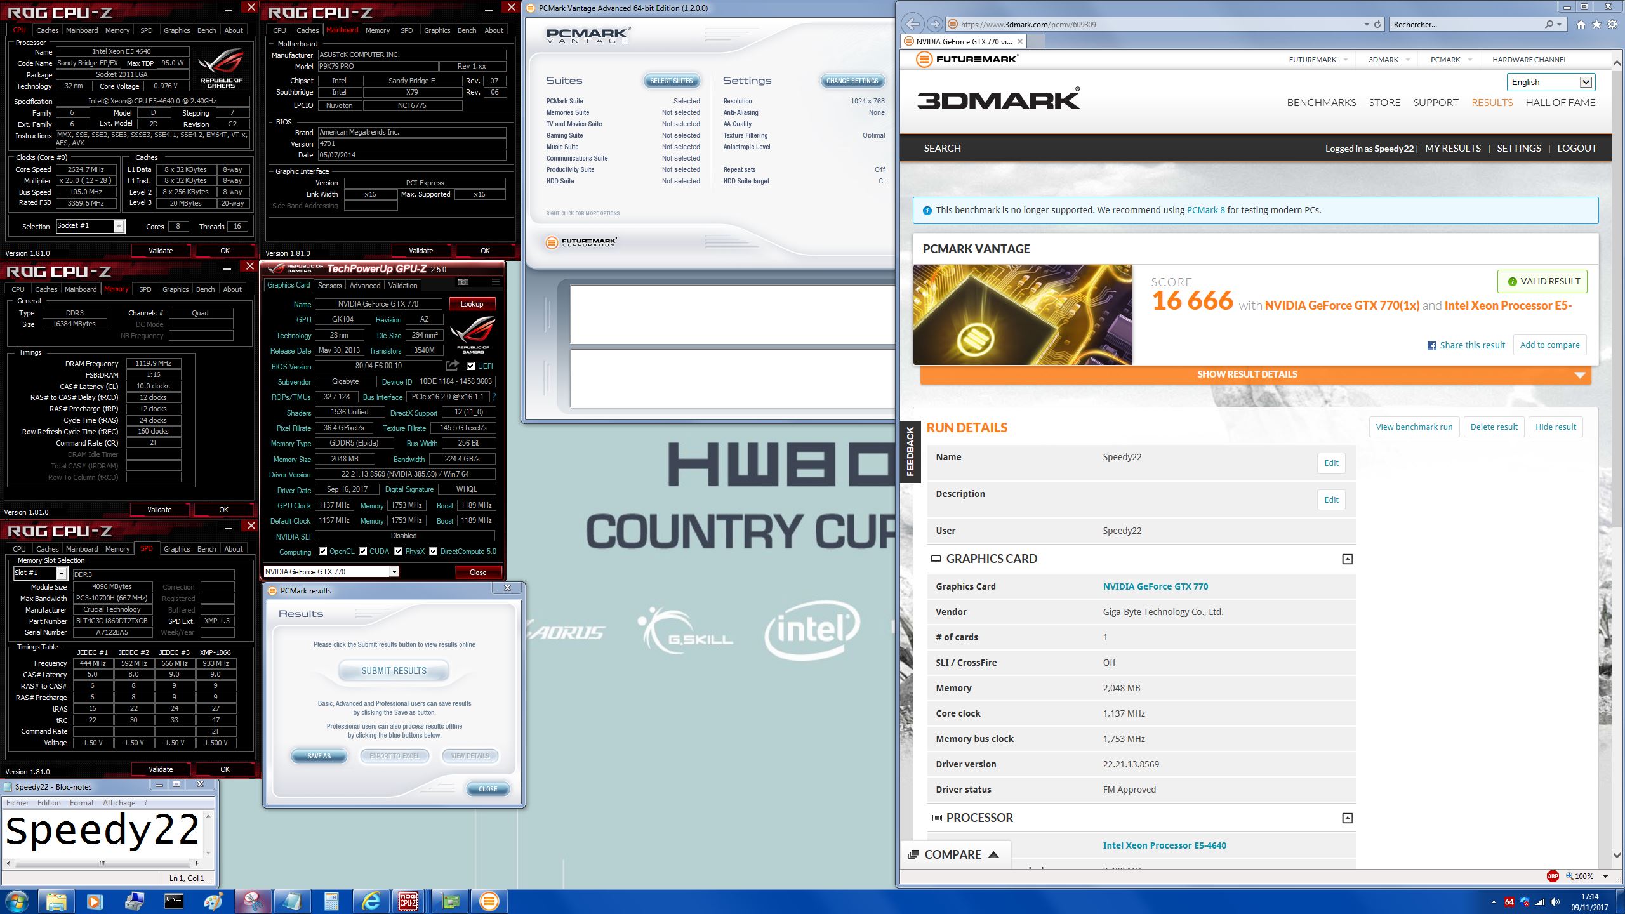Click the Add to compare button

click(1549, 345)
